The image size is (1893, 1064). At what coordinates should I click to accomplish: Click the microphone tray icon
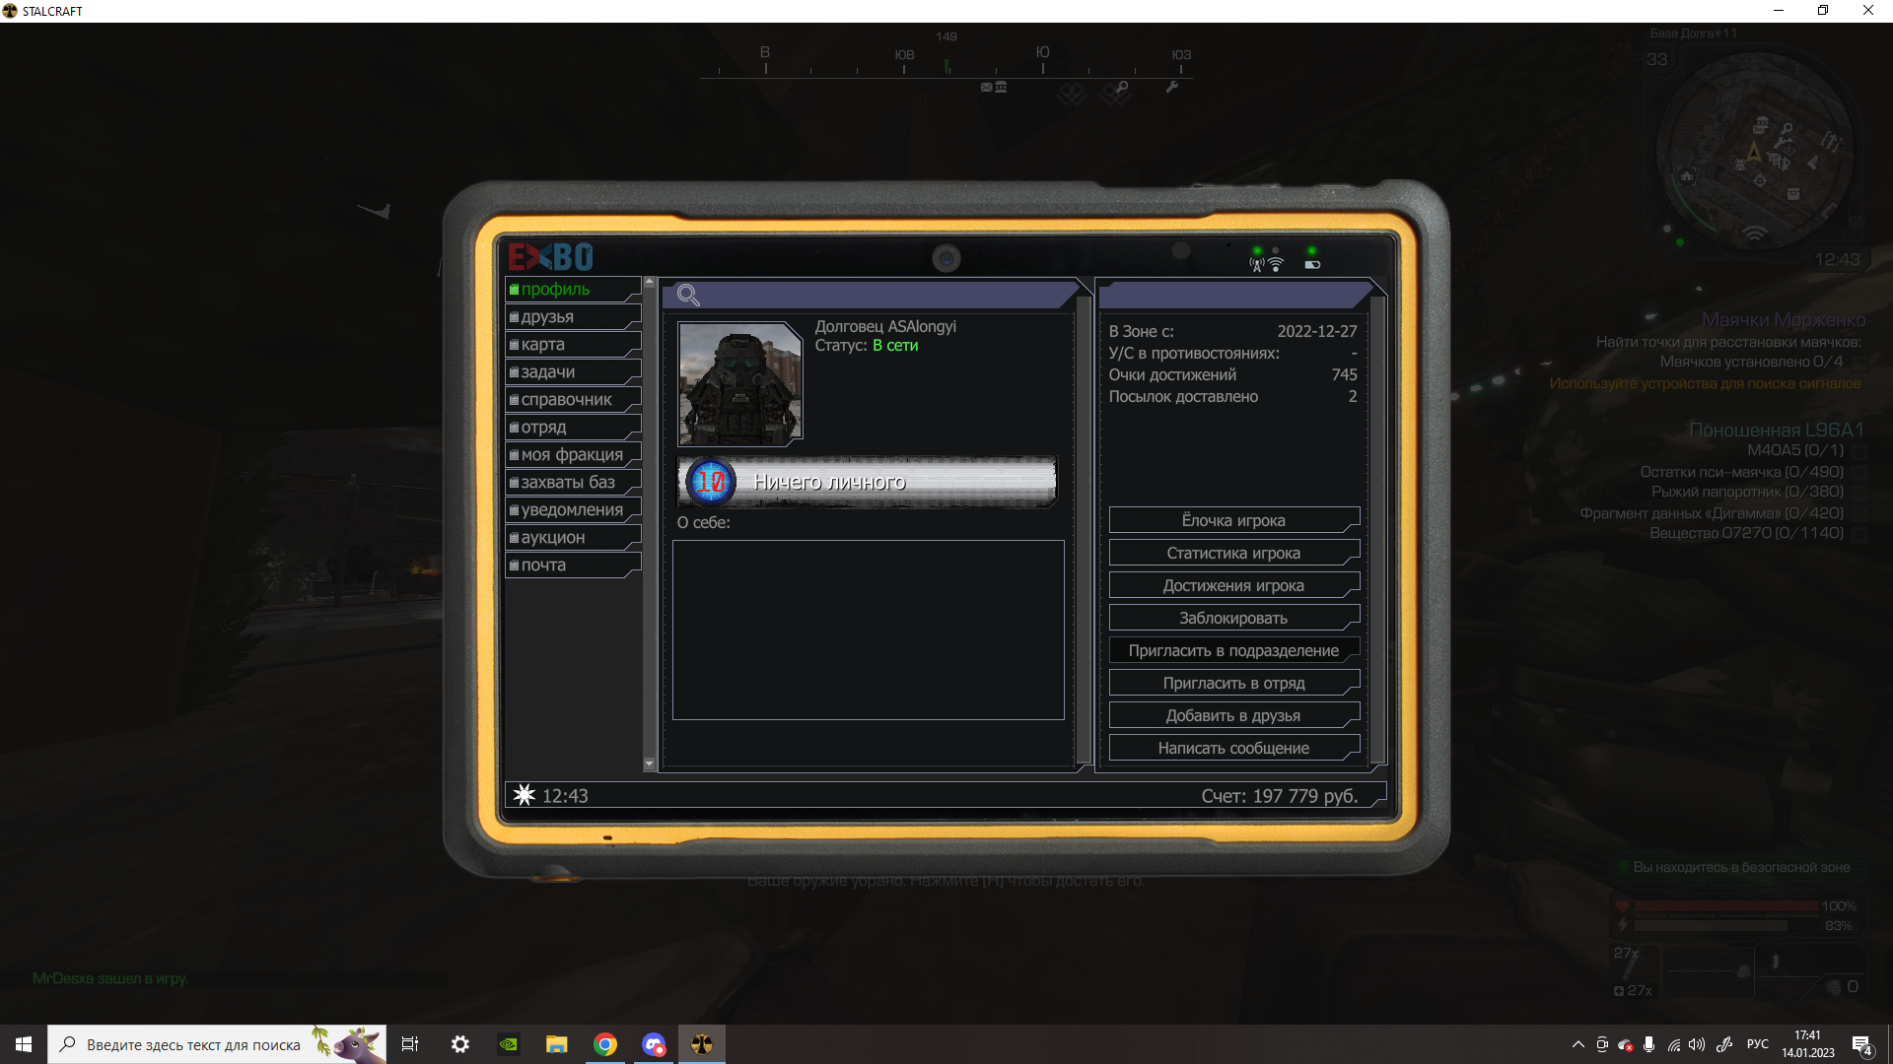pyautogui.click(x=1648, y=1044)
